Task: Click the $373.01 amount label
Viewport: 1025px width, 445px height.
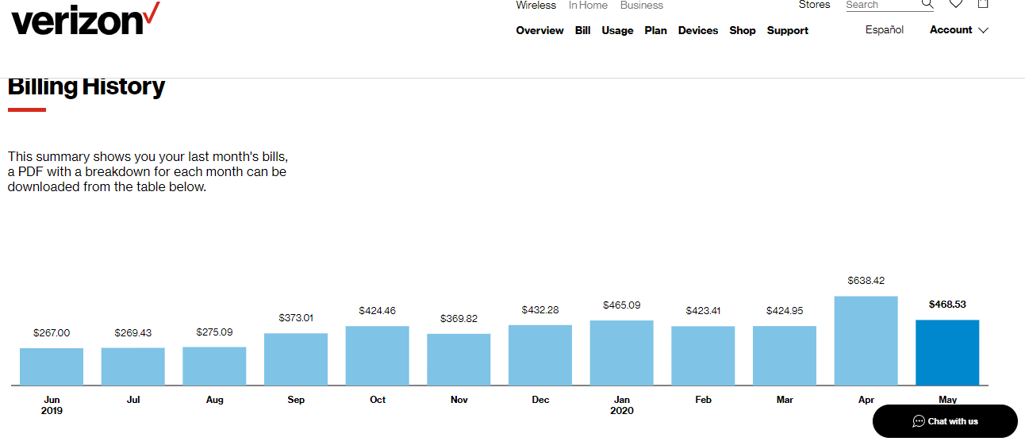Action: point(296,318)
